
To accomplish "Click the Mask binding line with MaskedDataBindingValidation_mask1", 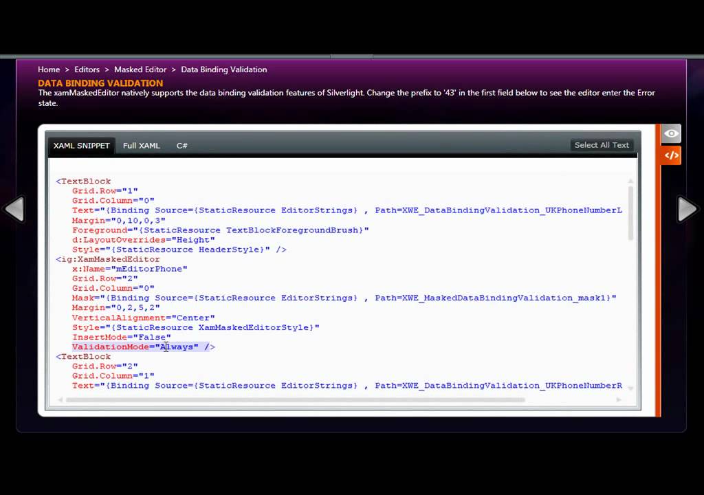I will 344,298.
